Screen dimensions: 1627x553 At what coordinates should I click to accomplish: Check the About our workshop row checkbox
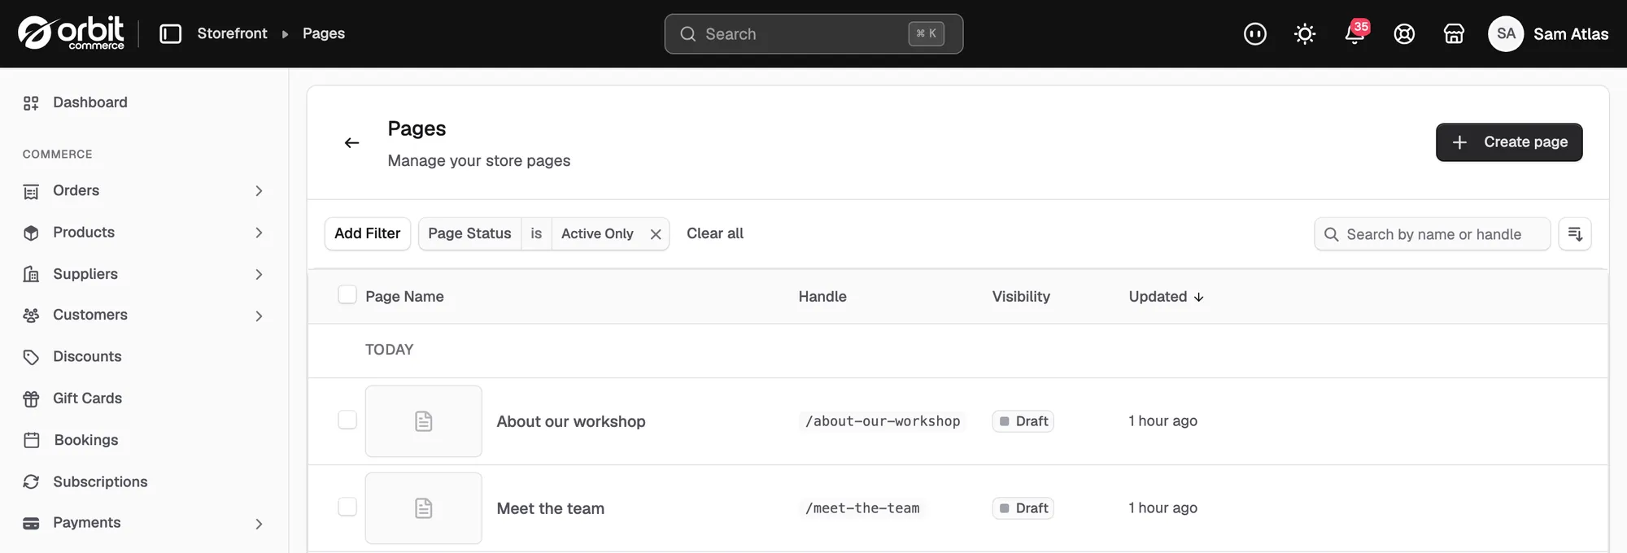pos(347,420)
